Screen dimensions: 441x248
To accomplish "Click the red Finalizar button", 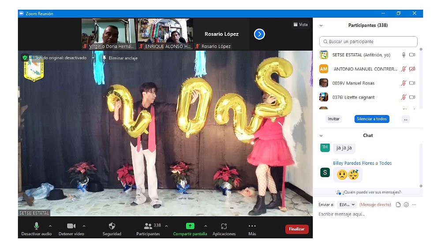I will pos(297,229).
